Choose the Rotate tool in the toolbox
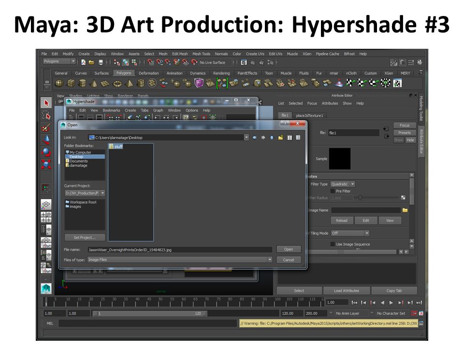Image resolution: width=464 pixels, height=348 pixels. pos(46,152)
